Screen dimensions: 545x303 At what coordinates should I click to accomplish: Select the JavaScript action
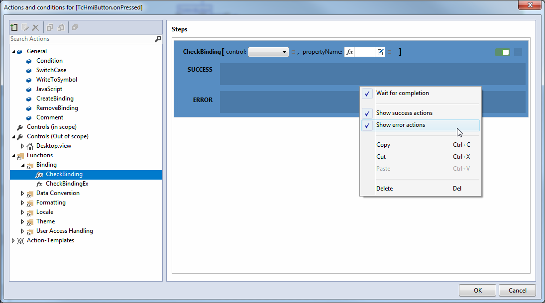(x=49, y=89)
